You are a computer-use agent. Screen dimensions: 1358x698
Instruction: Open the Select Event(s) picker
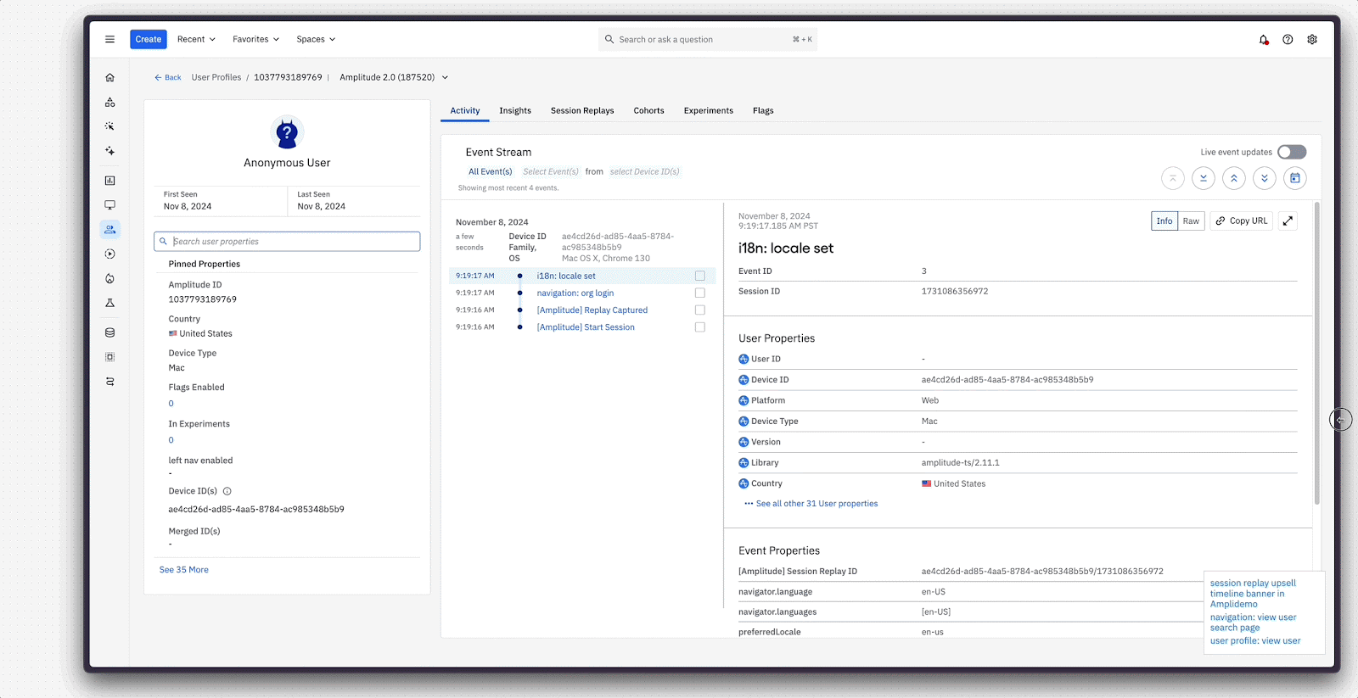click(551, 171)
